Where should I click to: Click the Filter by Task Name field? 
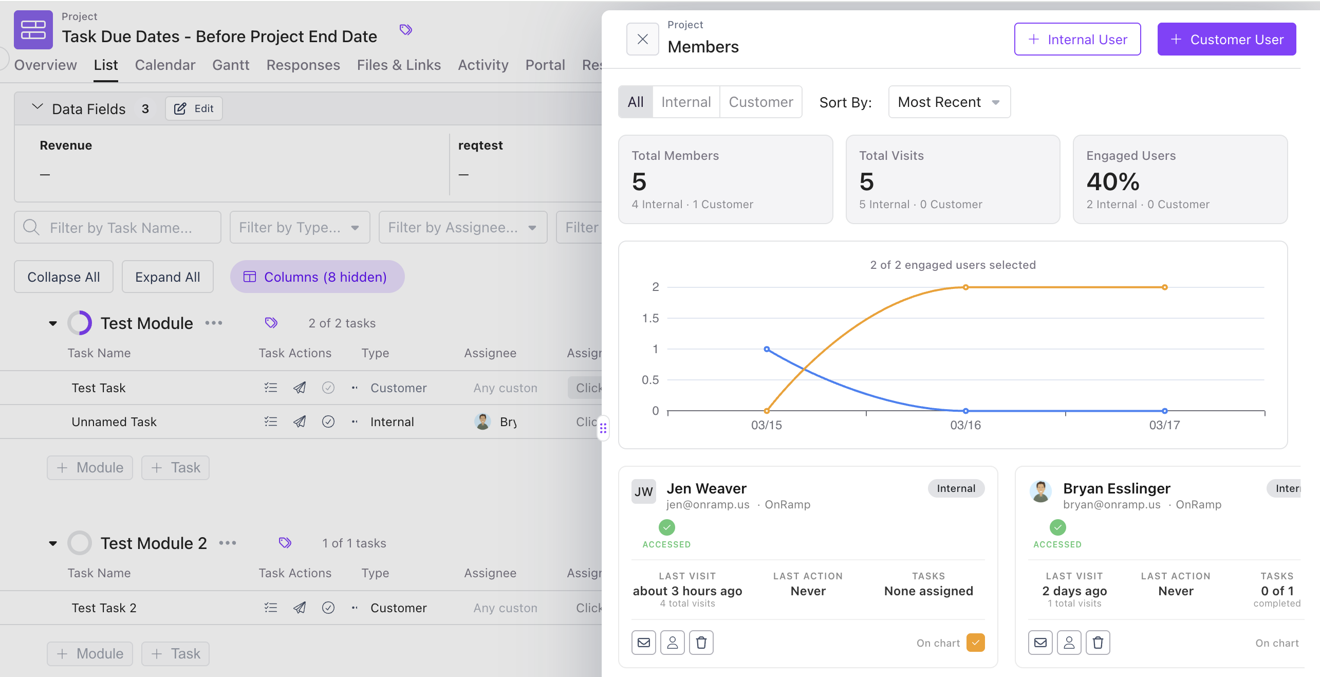click(117, 227)
